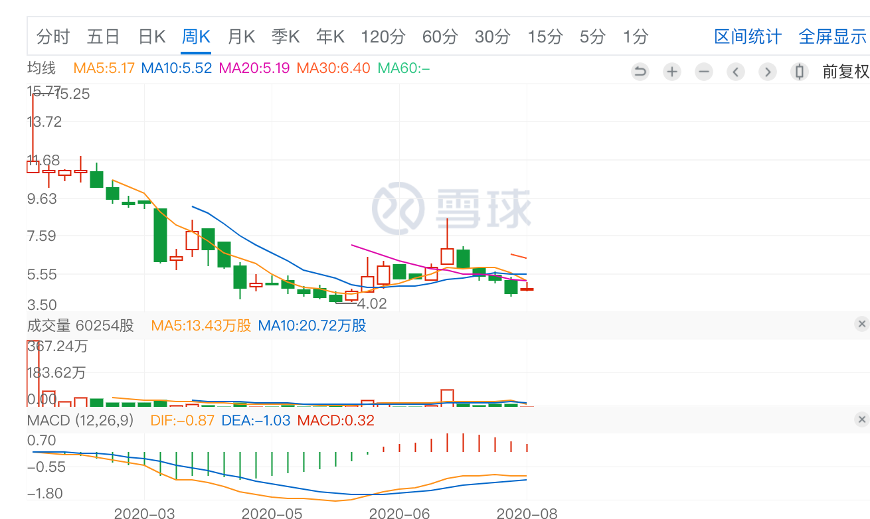The image size is (870, 519).
Task: Choose the 1分 interval tab
Action: click(636, 37)
